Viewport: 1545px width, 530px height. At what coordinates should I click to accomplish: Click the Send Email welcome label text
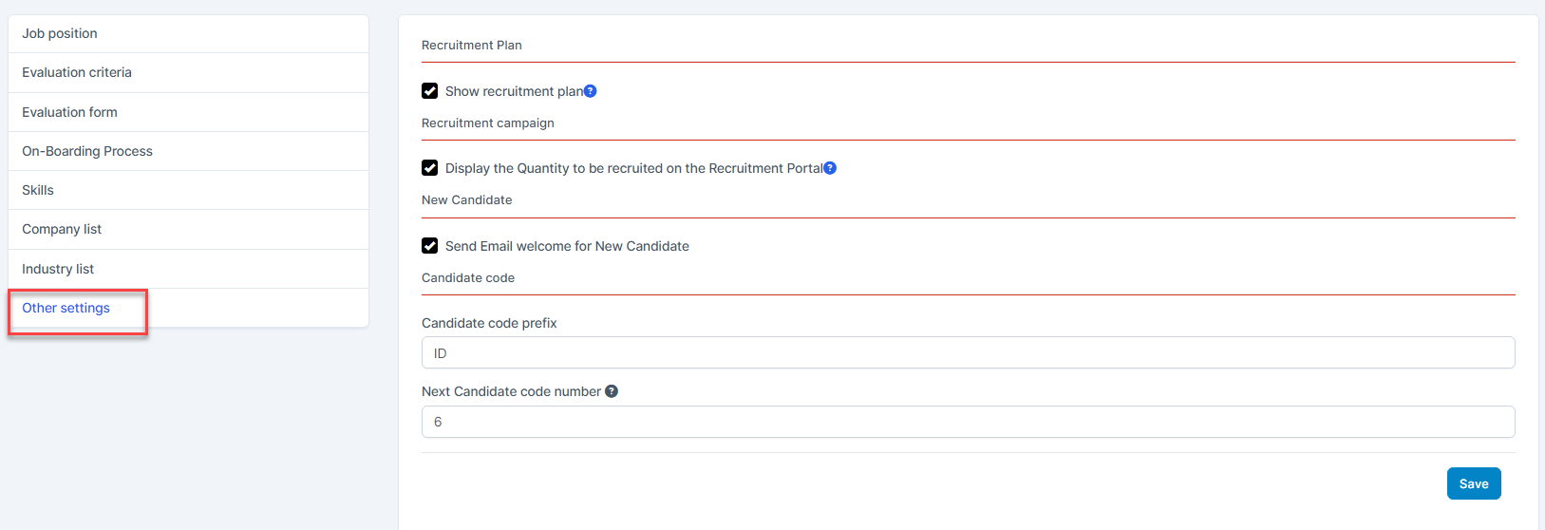tap(567, 246)
